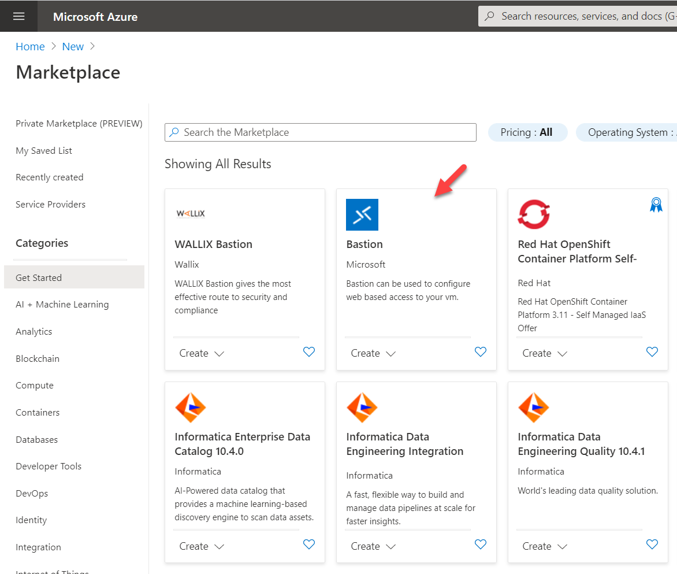This screenshot has height=574, width=677.
Task: Favorite the Microsoft Bastion offer heart
Action: (480, 352)
